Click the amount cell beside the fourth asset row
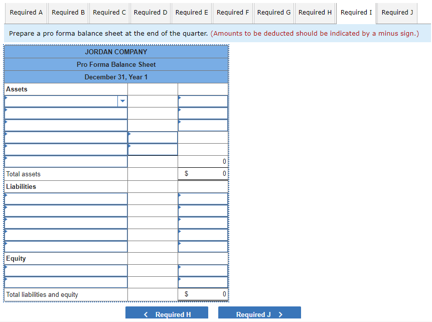The width and height of the screenshot is (432, 322). click(x=152, y=137)
